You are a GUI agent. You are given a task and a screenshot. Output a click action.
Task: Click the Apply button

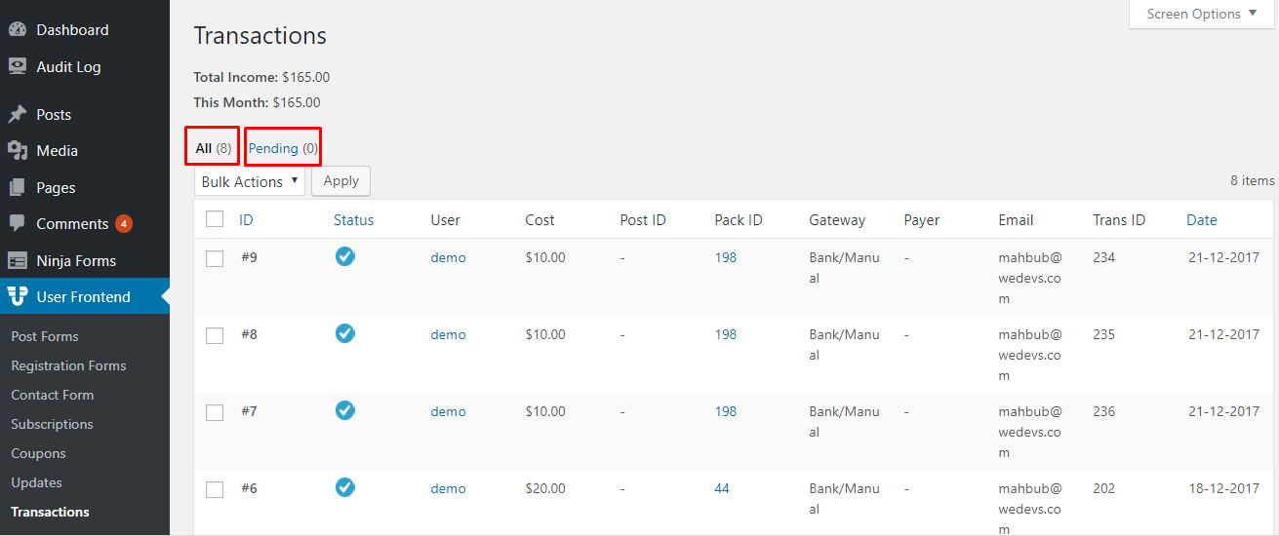pyautogui.click(x=340, y=180)
